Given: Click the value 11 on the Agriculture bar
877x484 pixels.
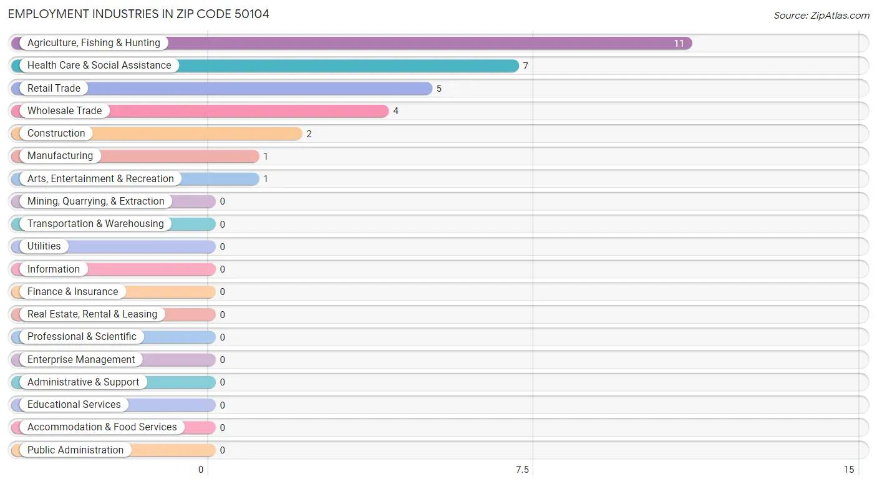Looking at the screenshot, I should (x=679, y=44).
